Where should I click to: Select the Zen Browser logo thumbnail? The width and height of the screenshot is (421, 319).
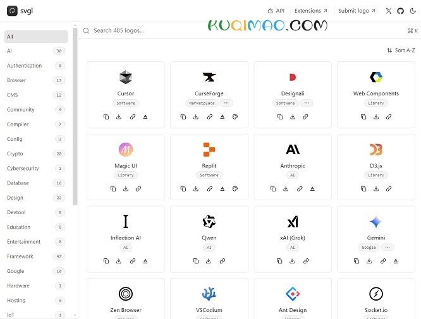click(126, 294)
